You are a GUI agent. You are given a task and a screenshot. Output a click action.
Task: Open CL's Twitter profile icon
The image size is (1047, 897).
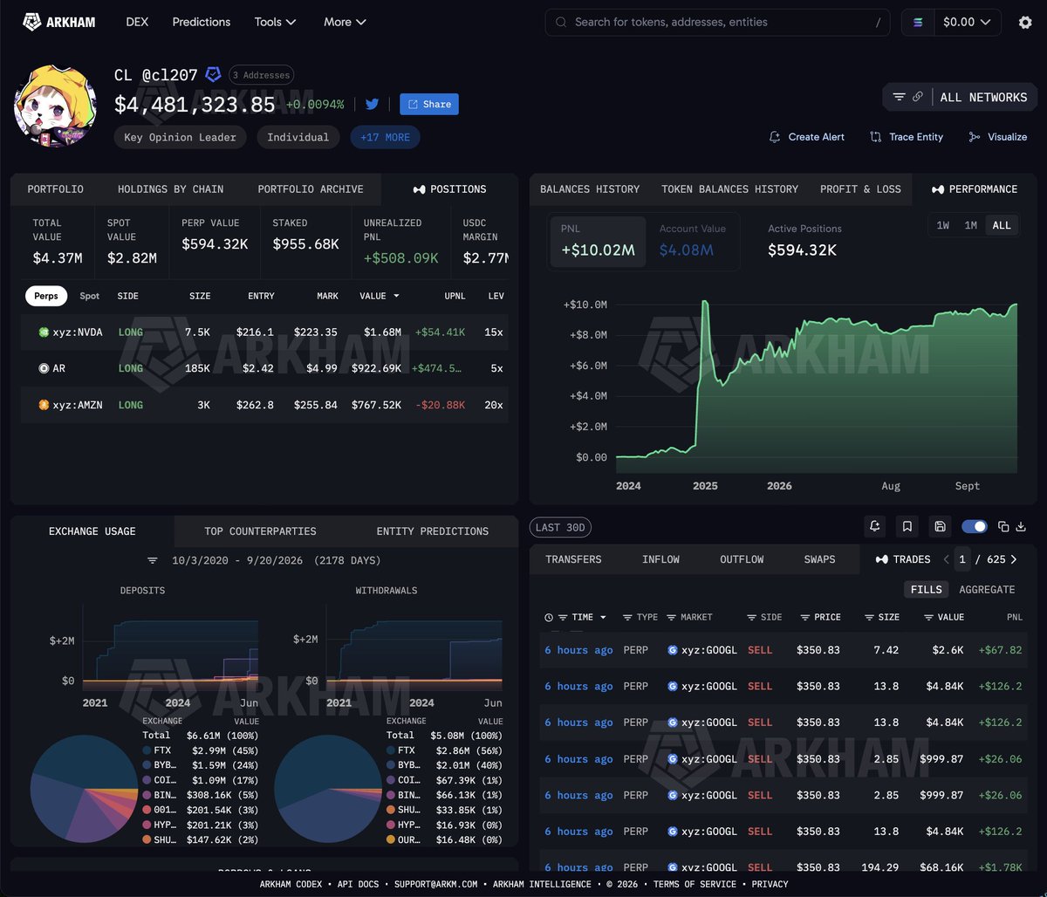point(372,104)
